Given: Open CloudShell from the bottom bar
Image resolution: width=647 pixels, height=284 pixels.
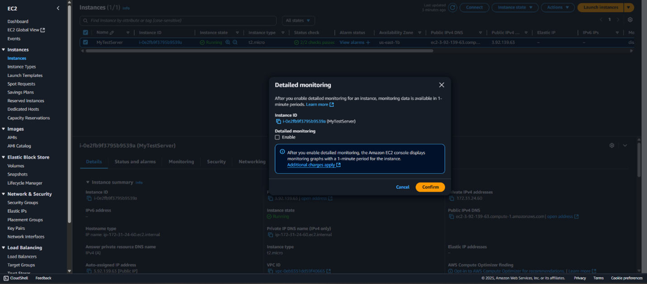Looking at the screenshot, I should click(x=16, y=278).
